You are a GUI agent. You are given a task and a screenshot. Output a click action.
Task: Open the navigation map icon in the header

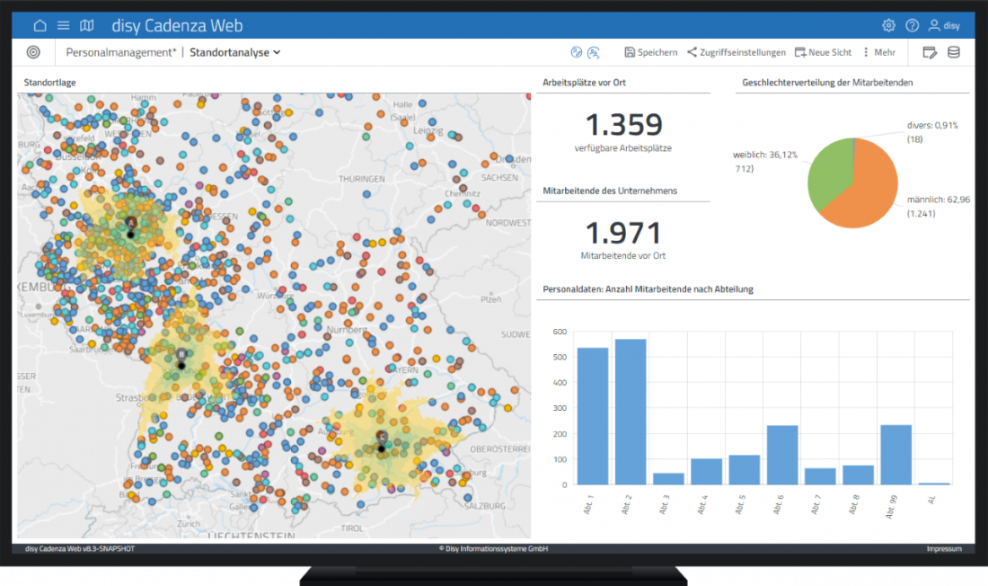click(x=86, y=25)
